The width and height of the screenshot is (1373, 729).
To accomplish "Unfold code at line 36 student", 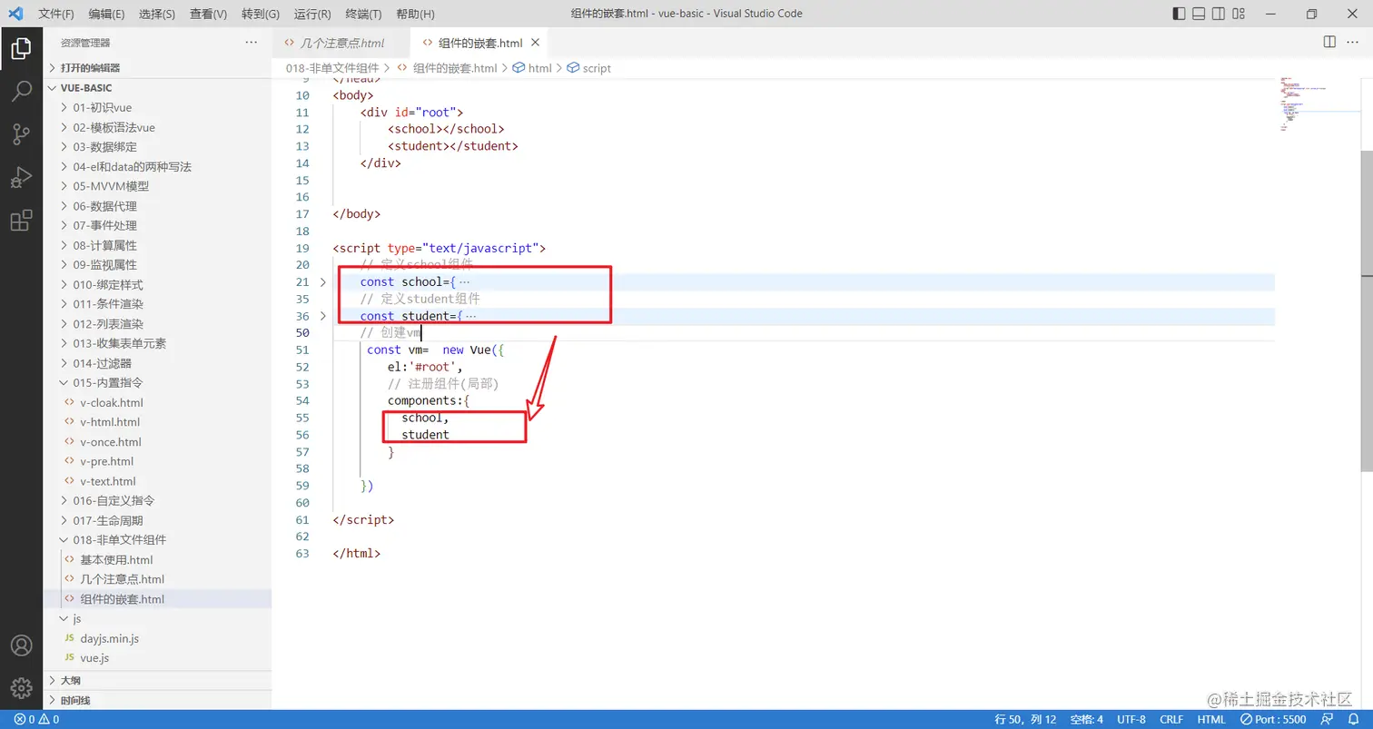I will point(323,316).
